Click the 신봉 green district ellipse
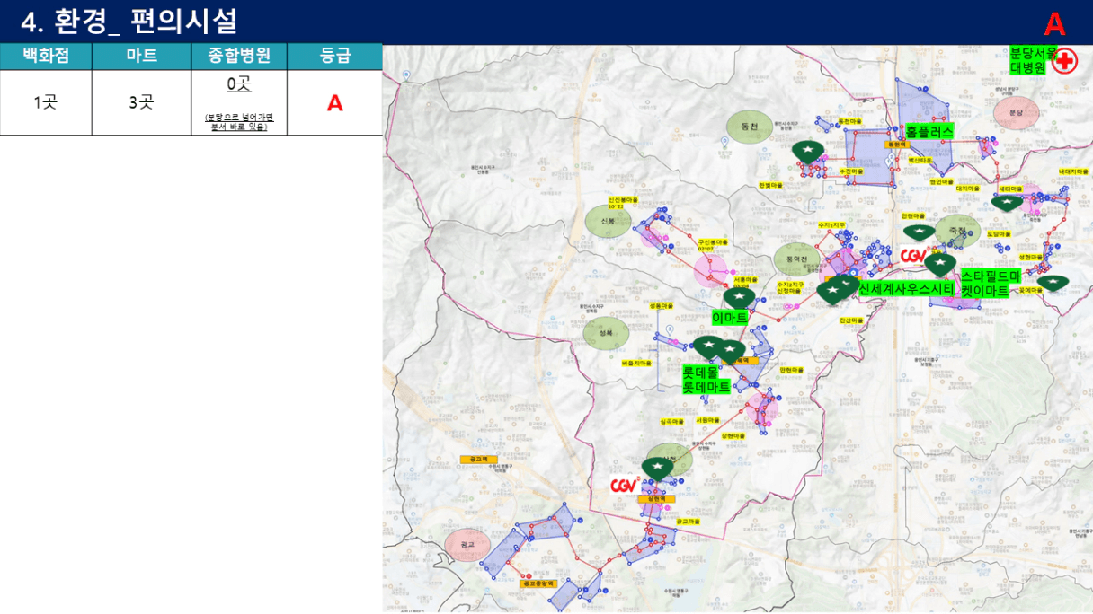Image resolution: width=1093 pixels, height=614 pixels. [609, 220]
